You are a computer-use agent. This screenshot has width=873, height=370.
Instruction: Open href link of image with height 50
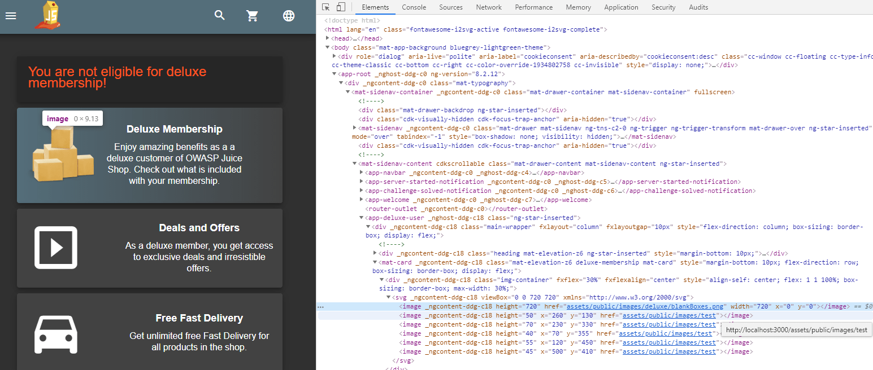(x=670, y=315)
